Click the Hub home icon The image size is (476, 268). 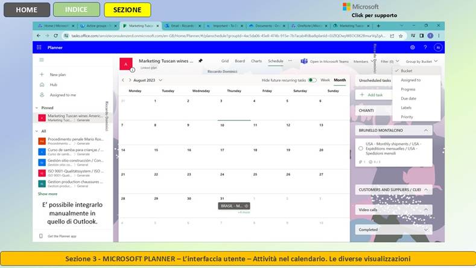(42, 85)
